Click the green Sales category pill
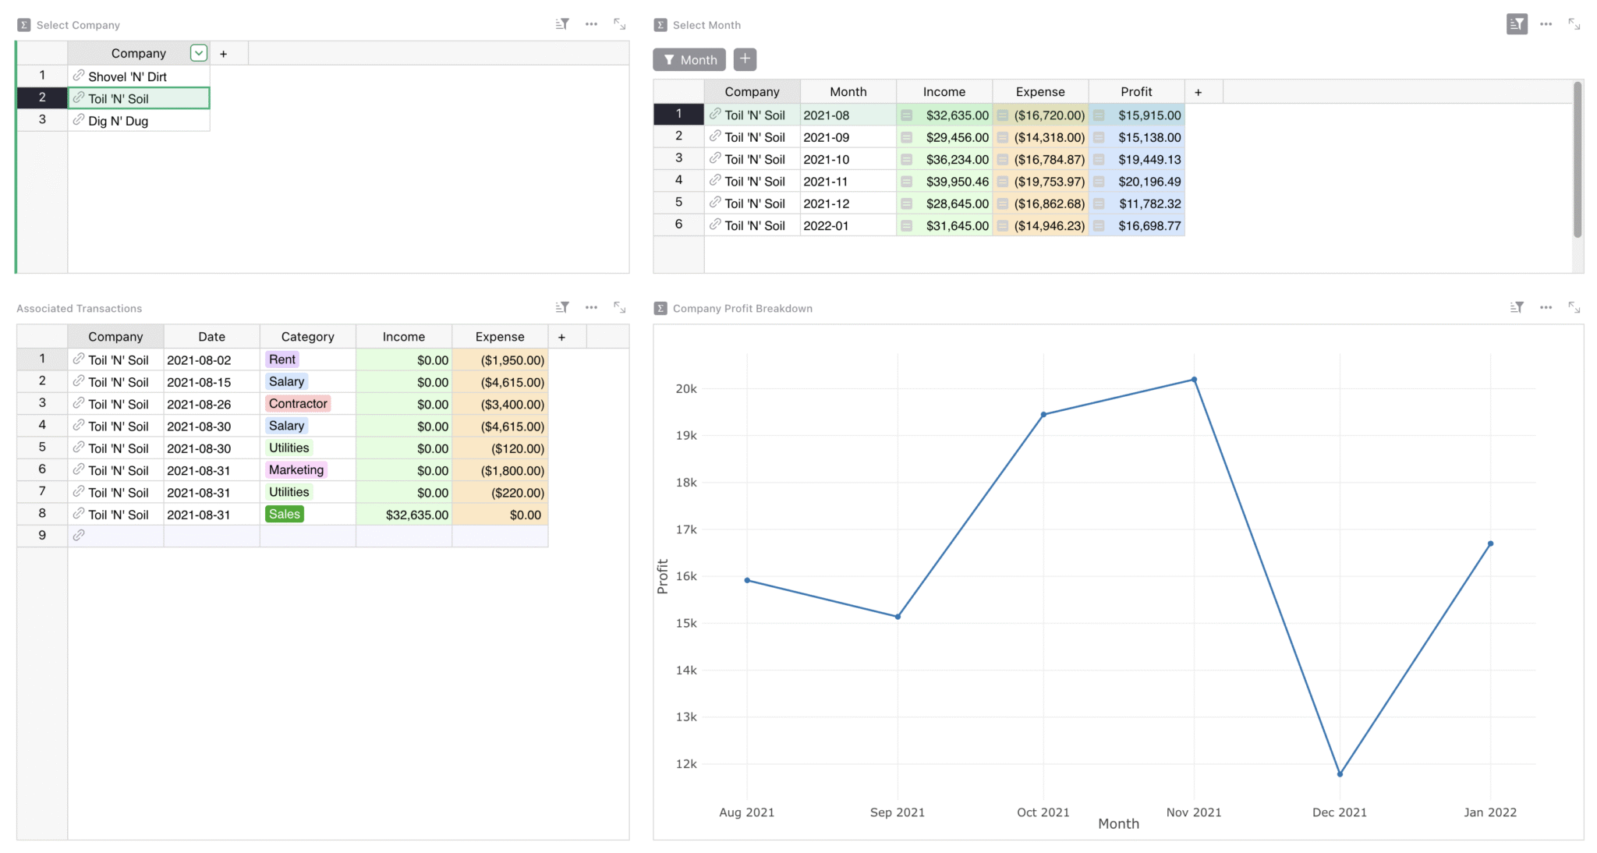This screenshot has height=853, width=1597. coord(284,514)
